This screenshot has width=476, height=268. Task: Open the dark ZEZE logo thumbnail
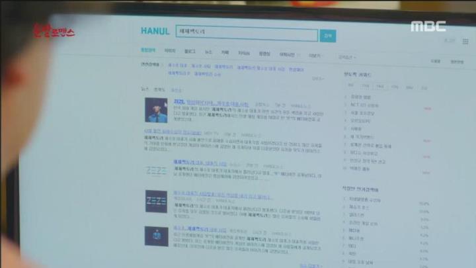(x=156, y=201)
